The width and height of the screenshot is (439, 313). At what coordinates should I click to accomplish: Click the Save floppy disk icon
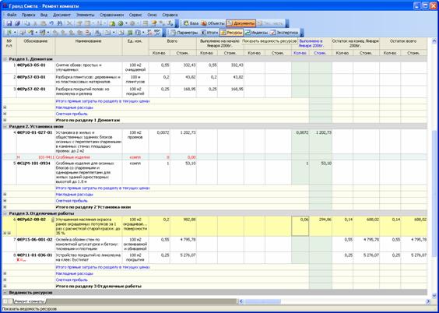click(x=9, y=23)
